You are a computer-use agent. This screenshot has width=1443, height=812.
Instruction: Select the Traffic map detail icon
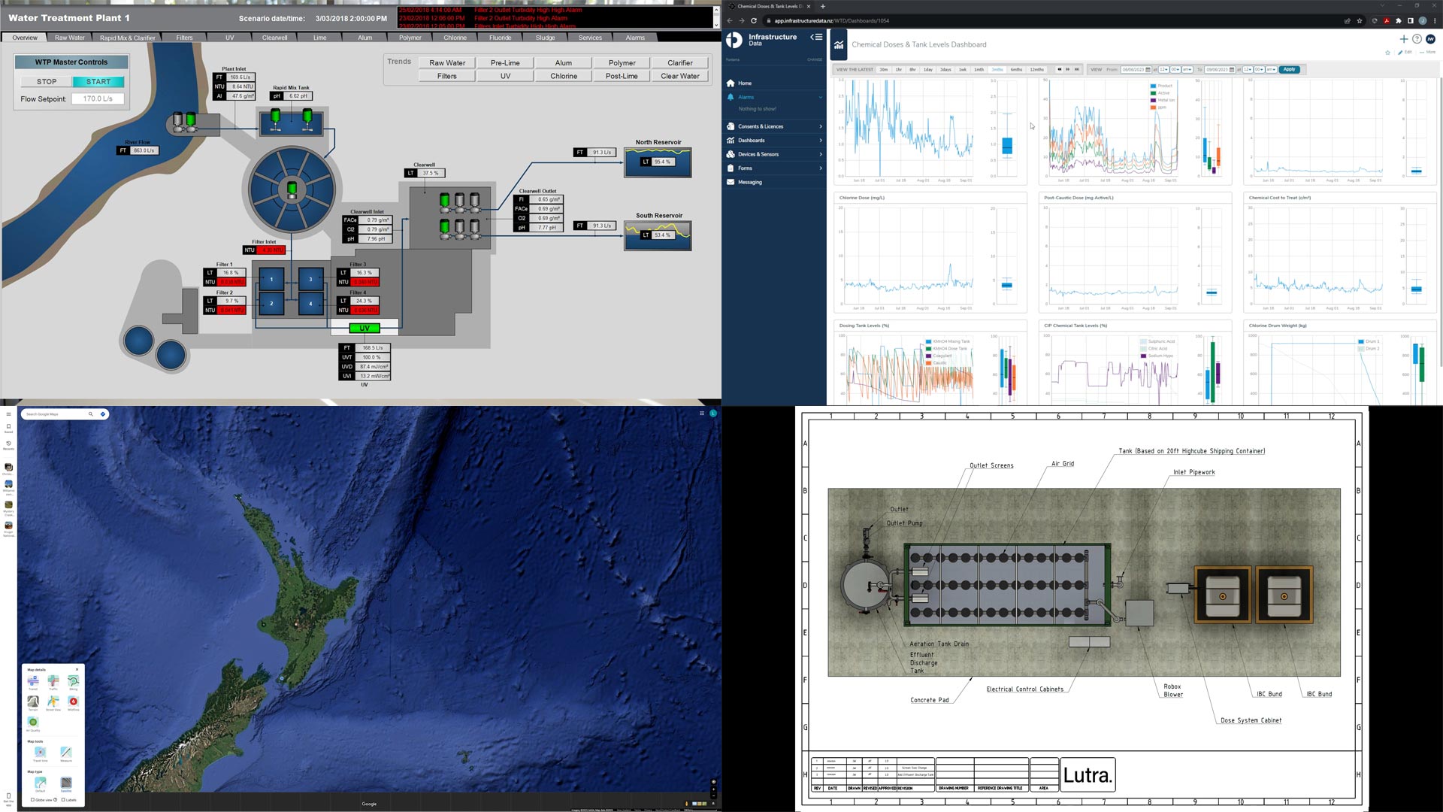pyautogui.click(x=53, y=681)
